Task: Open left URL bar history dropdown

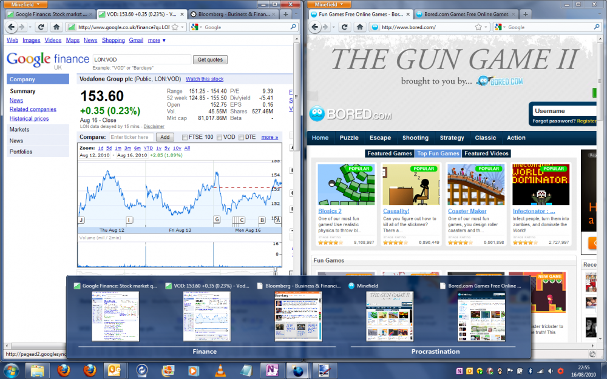Action: [182, 27]
